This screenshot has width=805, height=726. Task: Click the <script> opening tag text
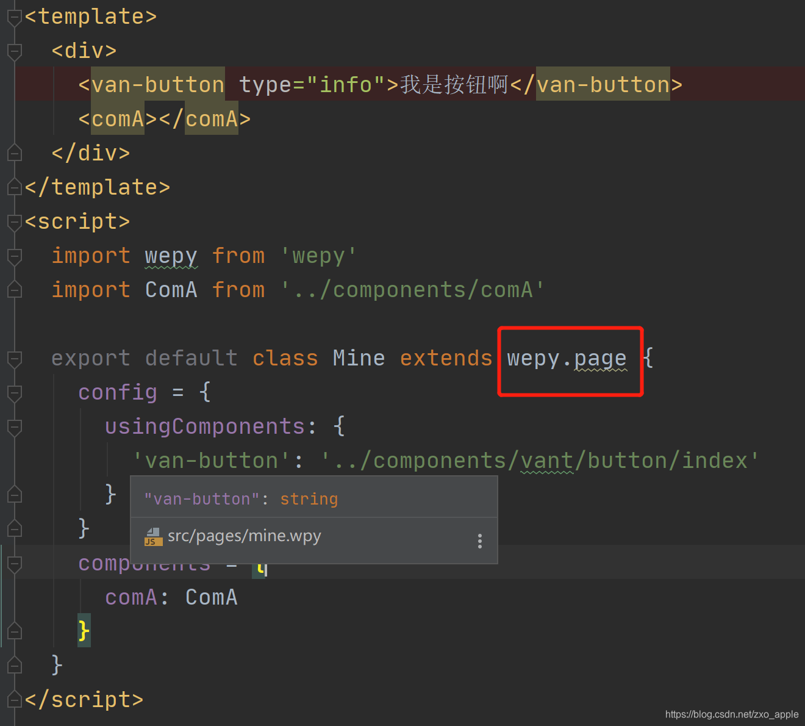point(77,221)
